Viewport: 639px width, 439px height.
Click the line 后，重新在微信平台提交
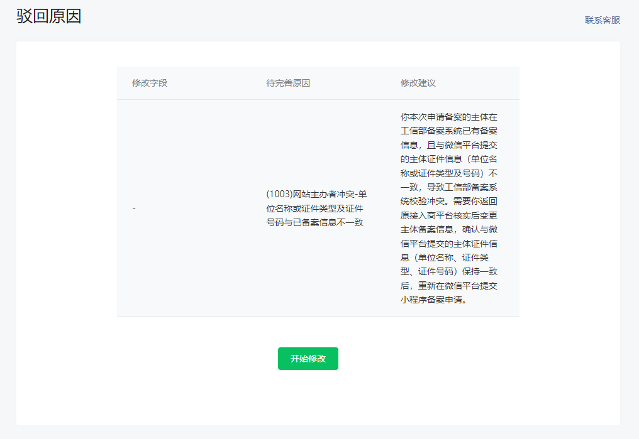(448, 286)
